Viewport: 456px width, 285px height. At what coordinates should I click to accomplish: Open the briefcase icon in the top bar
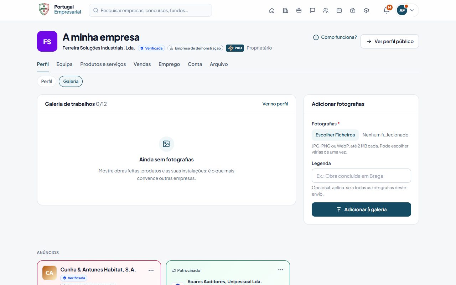299,10
